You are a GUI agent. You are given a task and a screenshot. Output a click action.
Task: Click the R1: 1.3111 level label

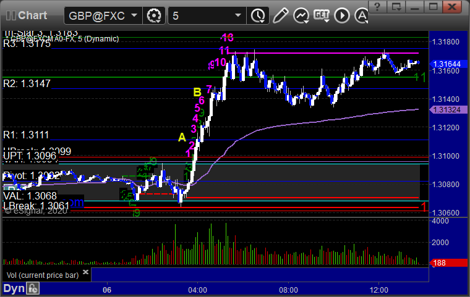(26, 135)
